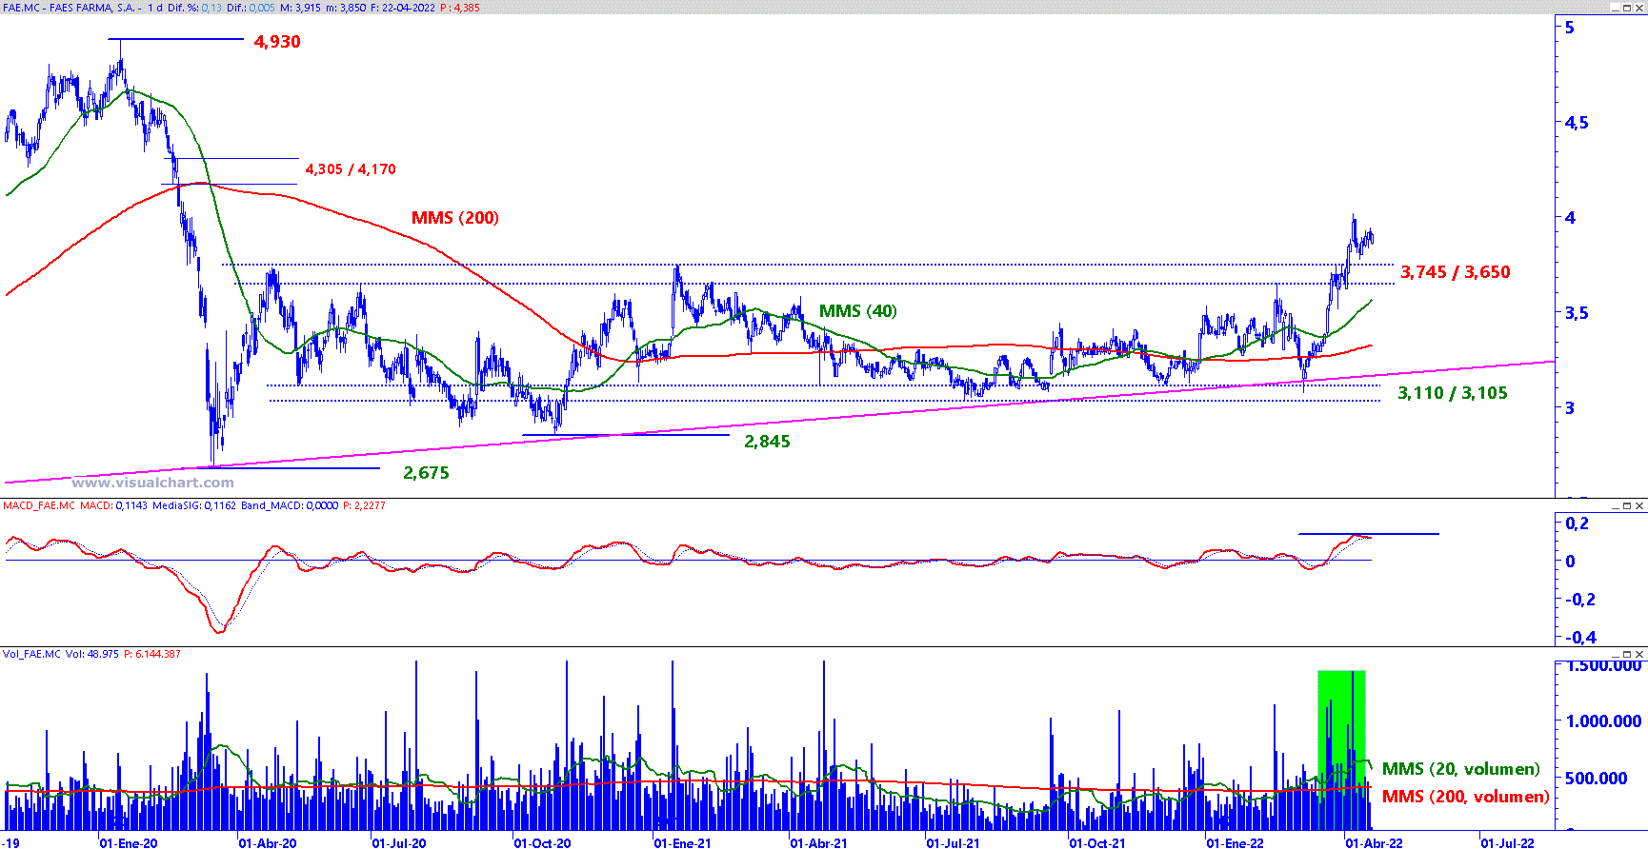Viewport: 1648px width, 849px height.
Task: Click the 01-Abr-20 date axis label
Action: click(268, 843)
